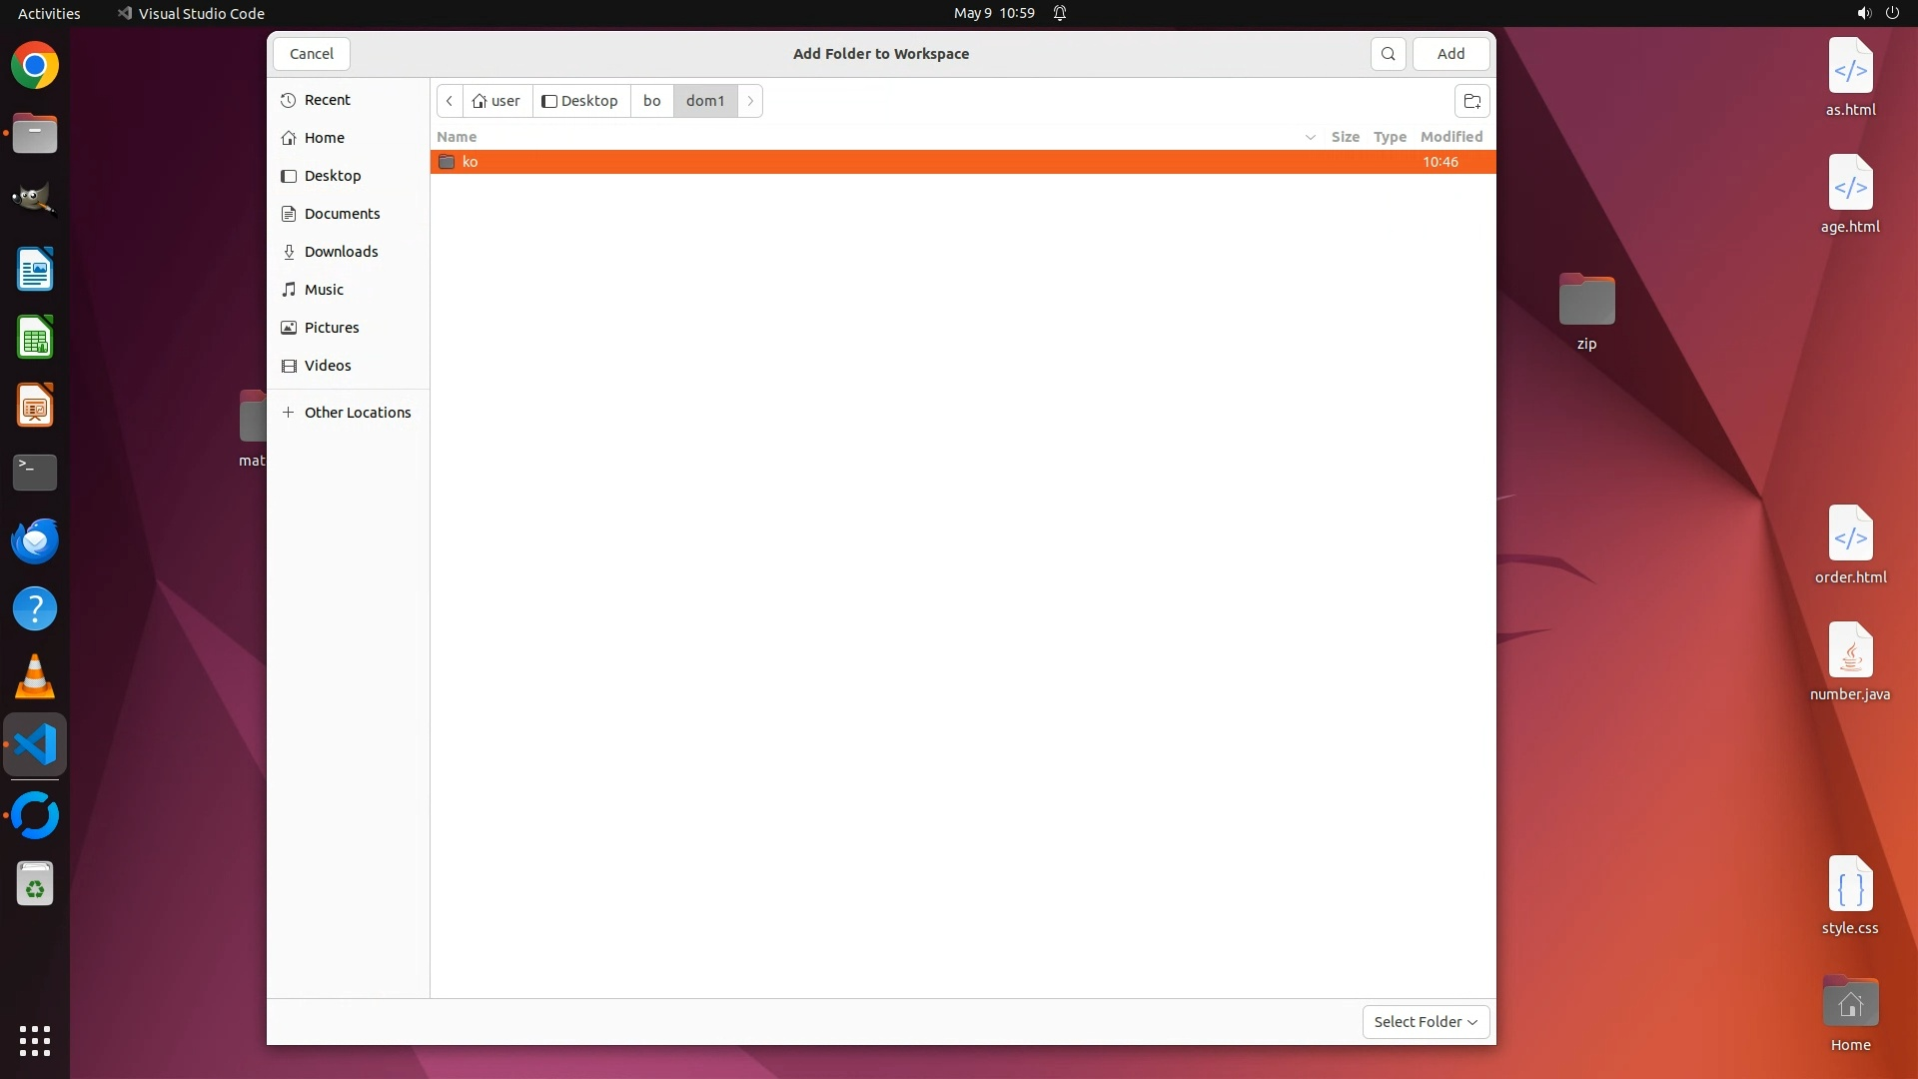The image size is (1918, 1079).
Task: Open Thunderbird mail from the dock
Action: [35, 540]
